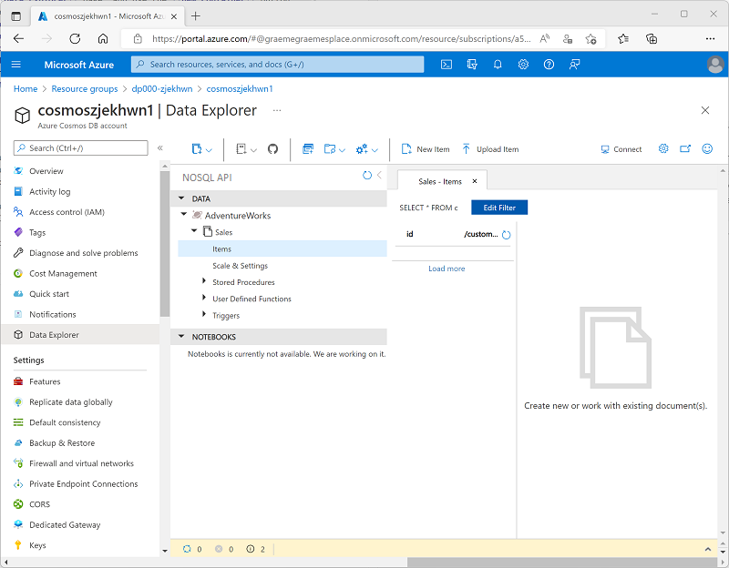
Task: Collapse the AdventureWorks database node
Action: (184, 214)
